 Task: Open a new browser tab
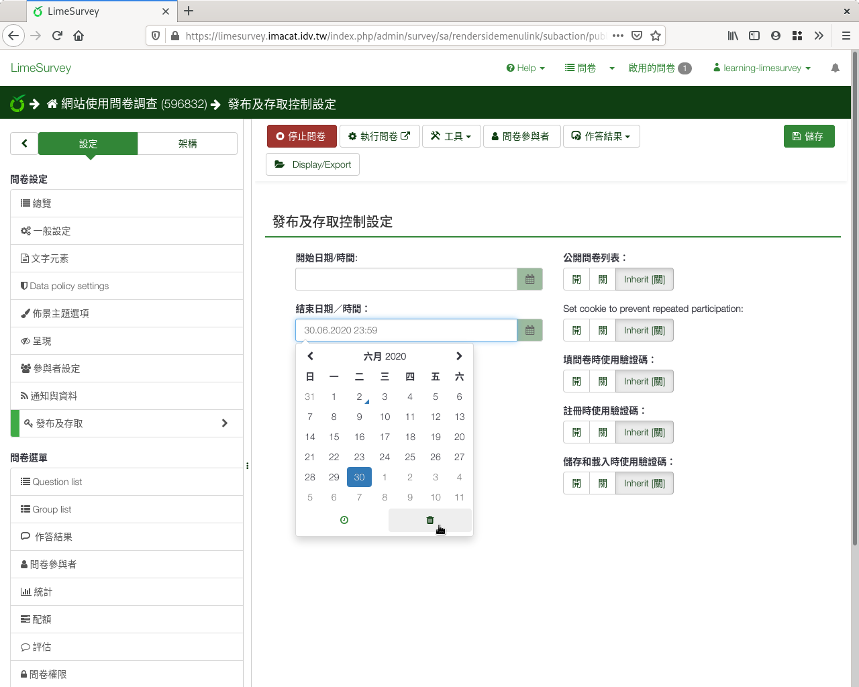189,11
